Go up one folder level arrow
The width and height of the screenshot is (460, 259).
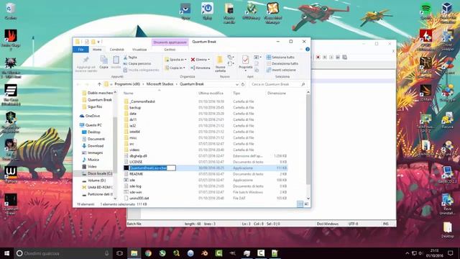(x=99, y=84)
